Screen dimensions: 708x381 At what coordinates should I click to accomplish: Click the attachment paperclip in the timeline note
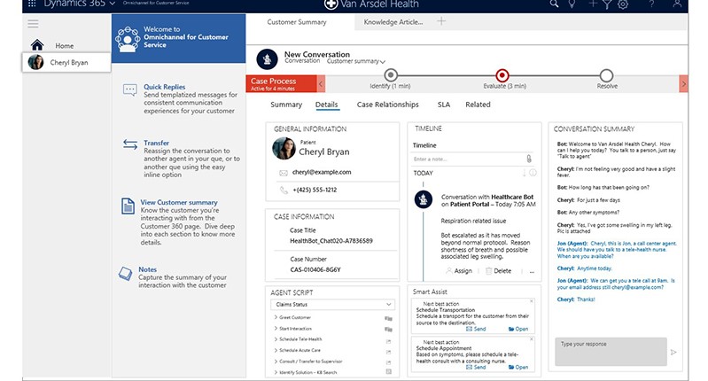[x=529, y=159]
